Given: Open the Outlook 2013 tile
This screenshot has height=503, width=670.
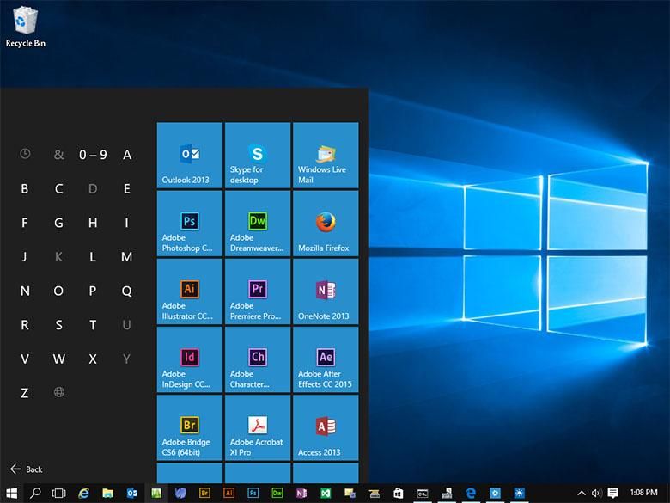Looking at the screenshot, I should (x=189, y=155).
